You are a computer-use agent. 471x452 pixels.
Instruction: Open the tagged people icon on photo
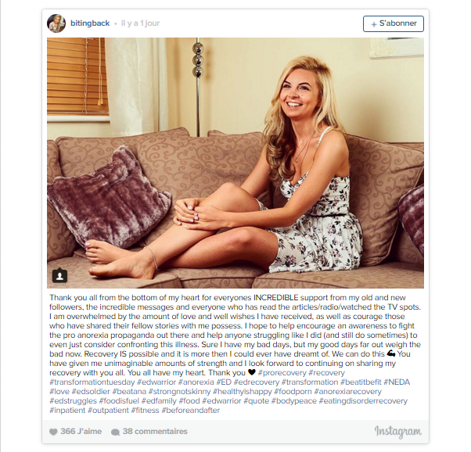[59, 275]
